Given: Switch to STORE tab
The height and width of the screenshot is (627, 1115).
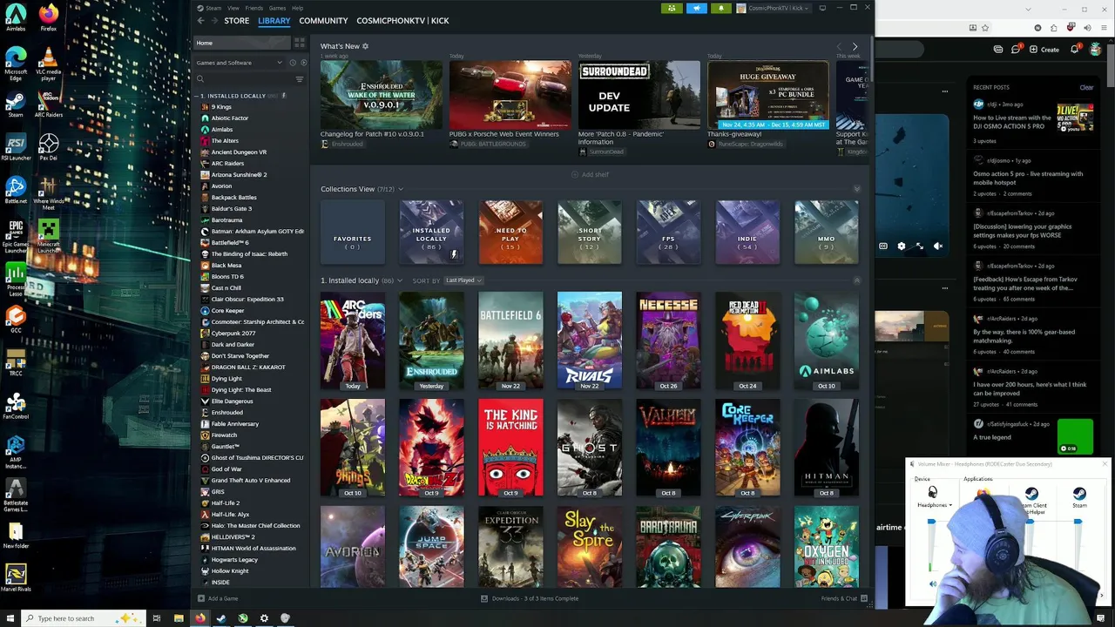Looking at the screenshot, I should (237, 20).
